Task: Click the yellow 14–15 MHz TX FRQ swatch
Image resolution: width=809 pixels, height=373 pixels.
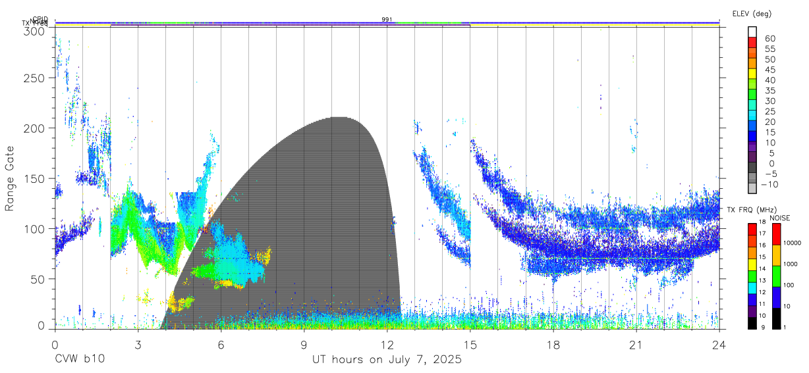Action: tap(752, 264)
